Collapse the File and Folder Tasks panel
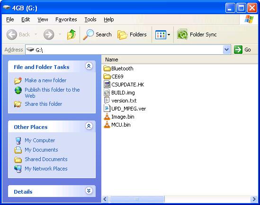 point(89,66)
